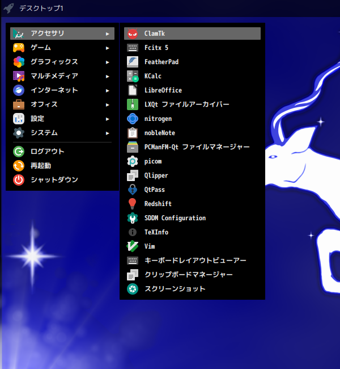This screenshot has height=369, width=340.
Task: Click the 再起動 orange refresh icon
Action: (x=19, y=166)
